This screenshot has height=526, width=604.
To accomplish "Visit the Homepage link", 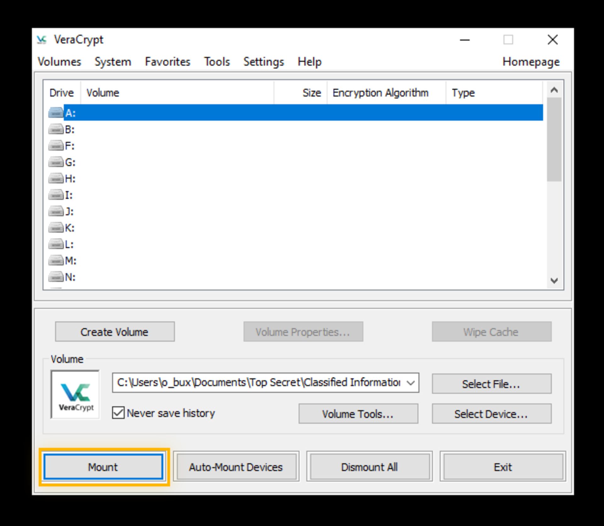I will coord(531,62).
